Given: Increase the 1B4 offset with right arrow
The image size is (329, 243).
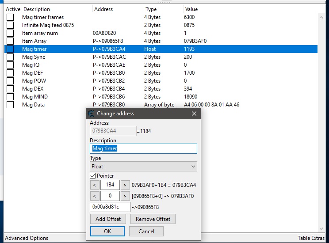Looking at the screenshot, I should (x=125, y=185).
